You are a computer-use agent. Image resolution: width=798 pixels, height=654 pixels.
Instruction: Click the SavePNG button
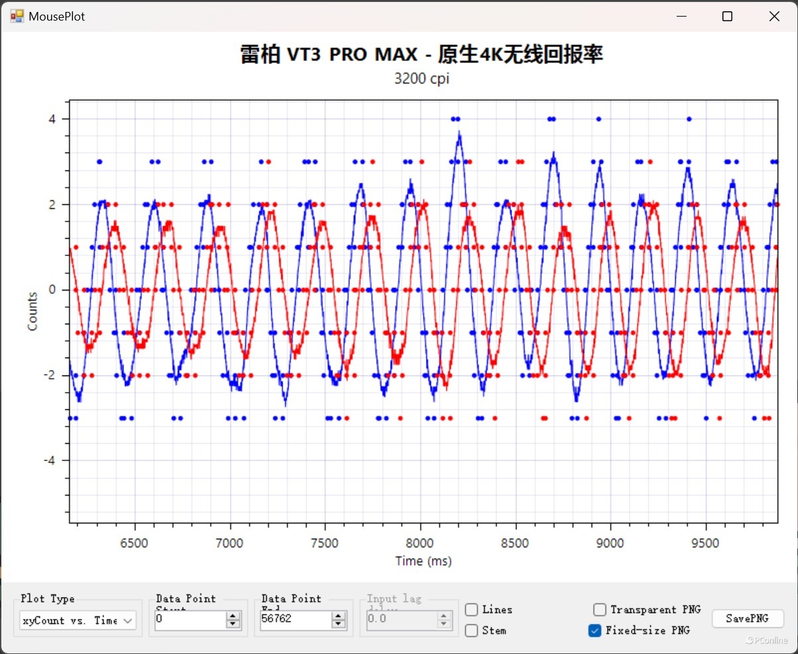(x=748, y=618)
